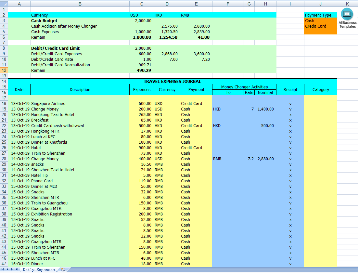Click row 18 header
Viewport: 358px width, 273px height.
coord(4,103)
